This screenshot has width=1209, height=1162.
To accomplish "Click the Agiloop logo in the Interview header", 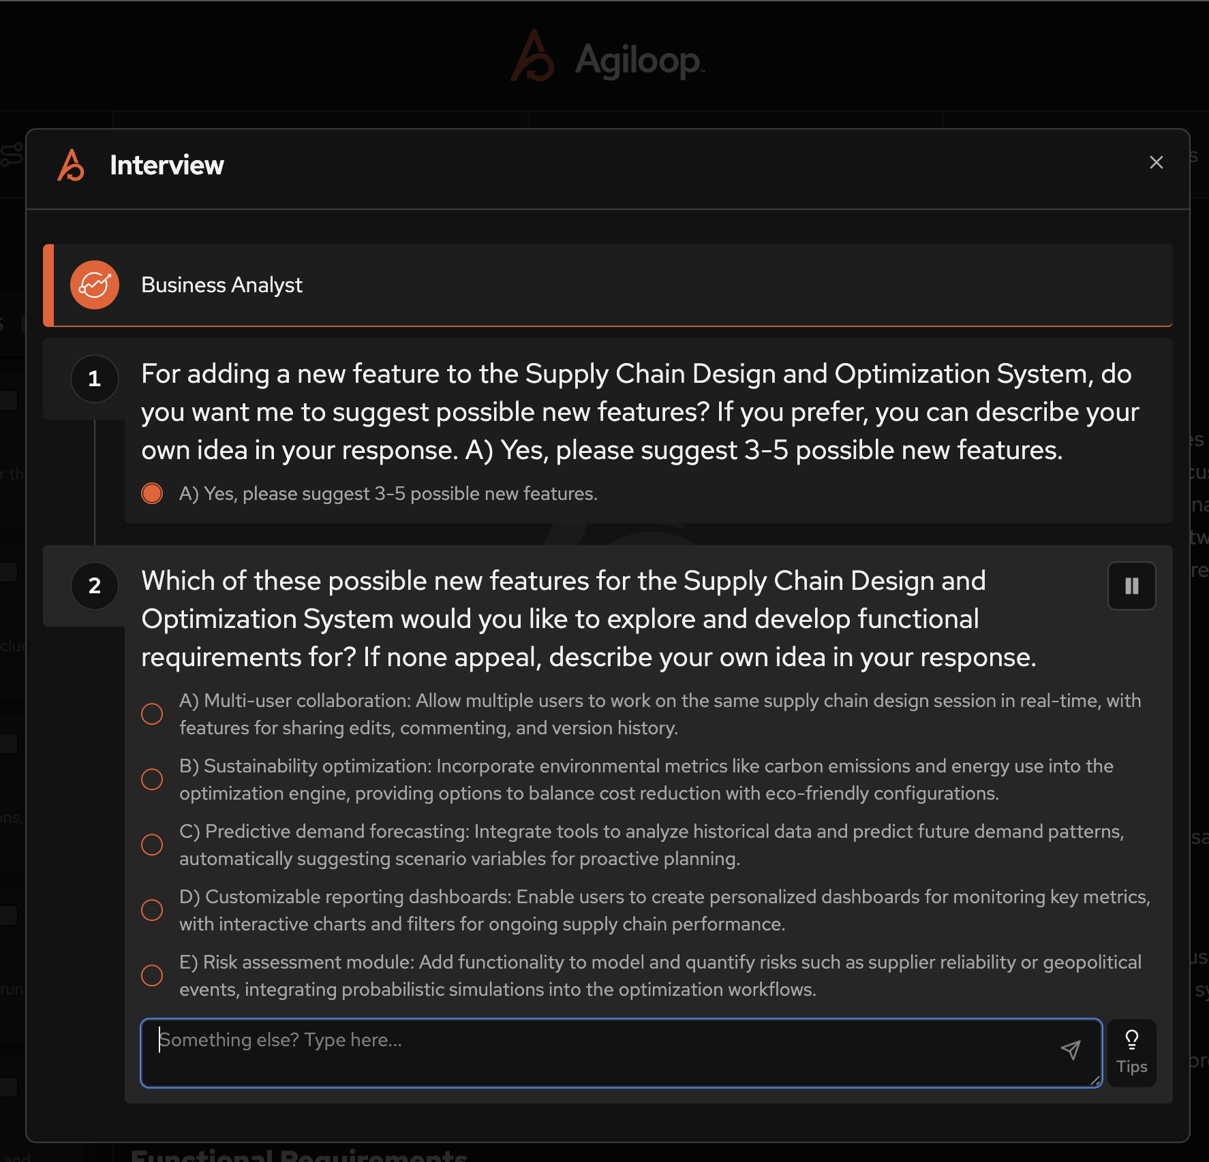I will pyautogui.click(x=71, y=165).
